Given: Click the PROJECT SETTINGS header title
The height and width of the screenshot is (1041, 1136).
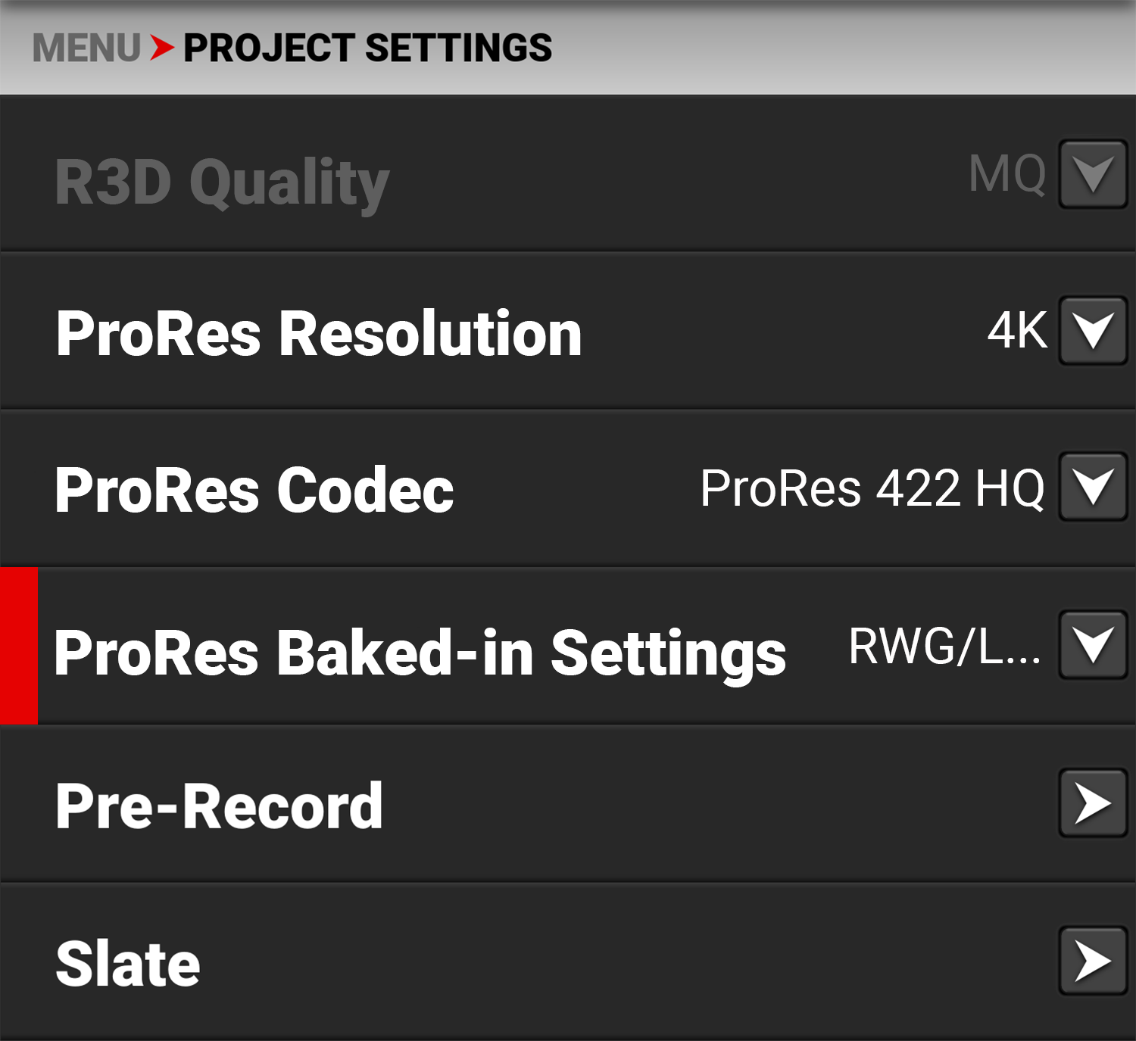Looking at the screenshot, I should (x=368, y=48).
